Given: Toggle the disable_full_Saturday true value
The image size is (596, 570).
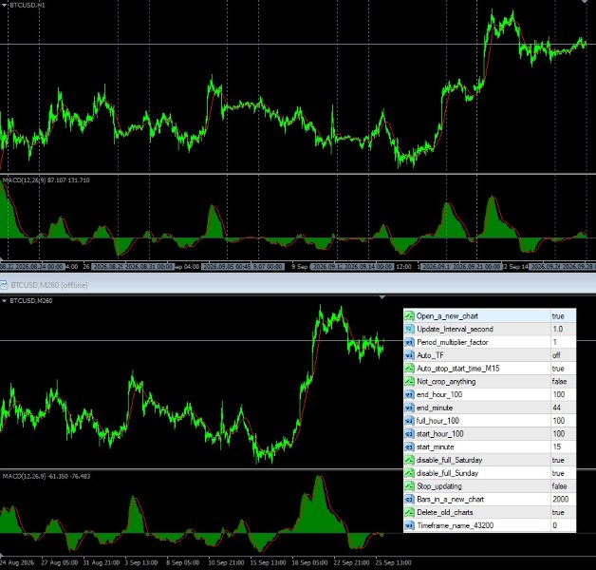Looking at the screenshot, I should [563, 460].
